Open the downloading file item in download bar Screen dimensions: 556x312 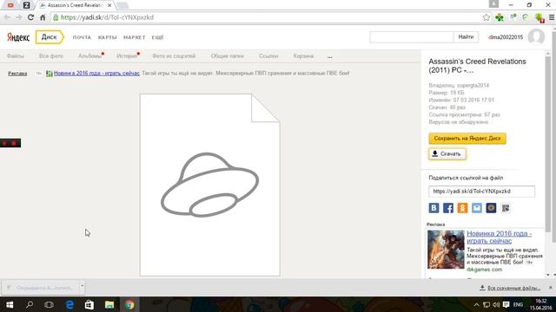[x=41, y=288]
